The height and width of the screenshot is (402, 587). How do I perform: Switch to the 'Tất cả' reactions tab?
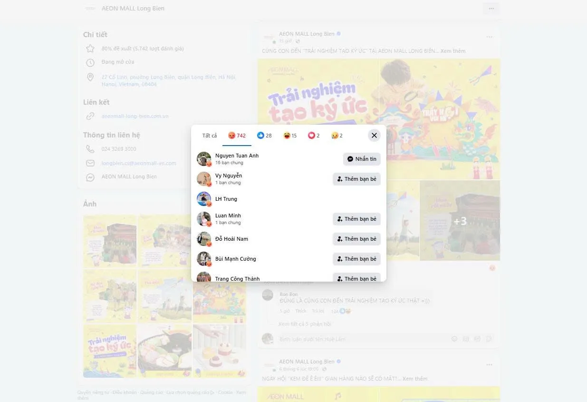click(210, 136)
